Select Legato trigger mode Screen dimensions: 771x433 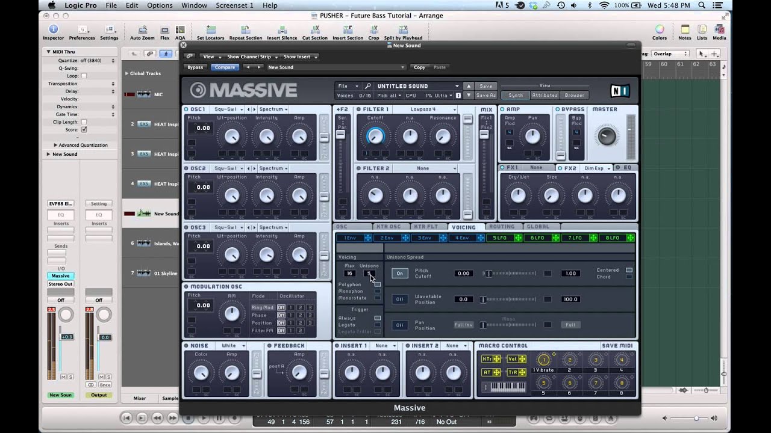(x=378, y=325)
